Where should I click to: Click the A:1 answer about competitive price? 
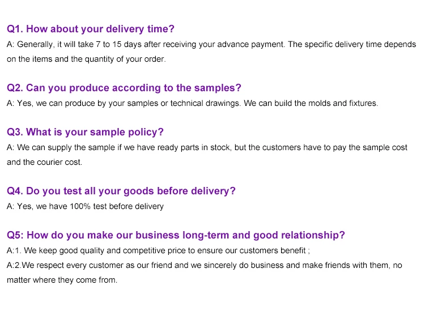pos(158,250)
